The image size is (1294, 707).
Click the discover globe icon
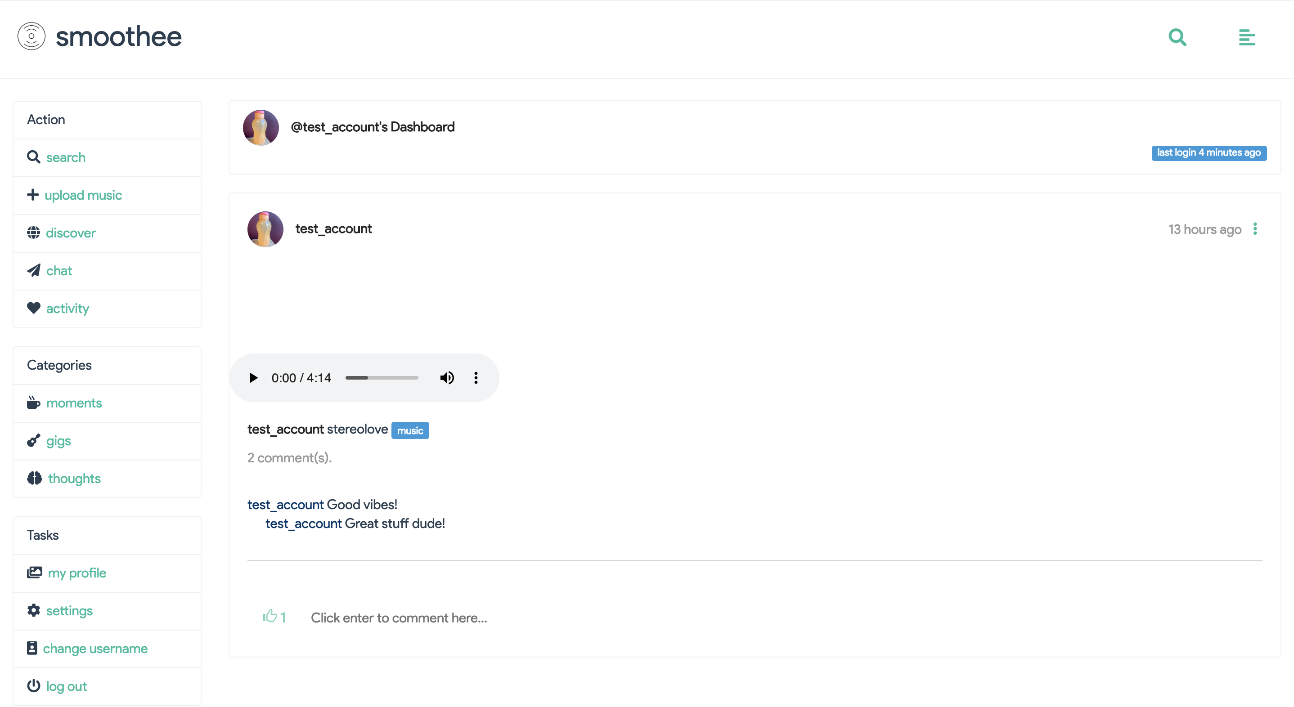(34, 233)
